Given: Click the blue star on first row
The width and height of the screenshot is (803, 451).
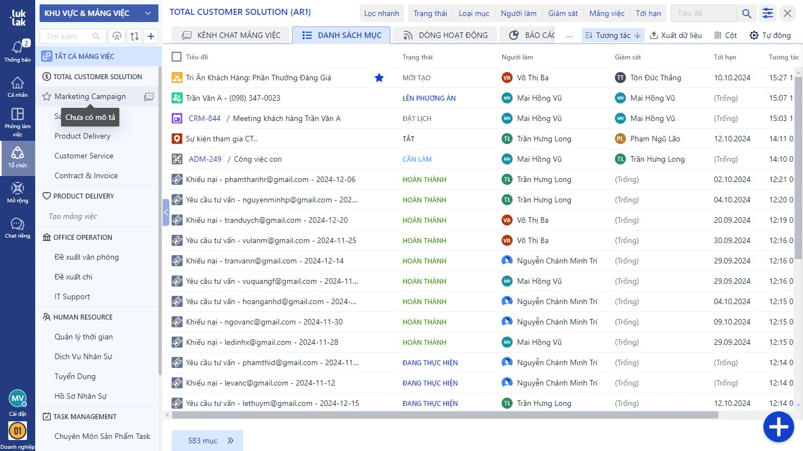Looking at the screenshot, I should click(379, 78).
